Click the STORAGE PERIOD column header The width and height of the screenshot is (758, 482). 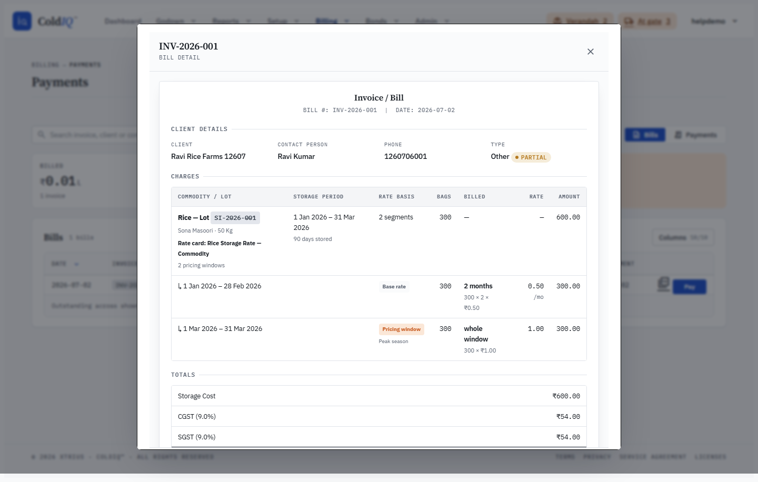[318, 197]
